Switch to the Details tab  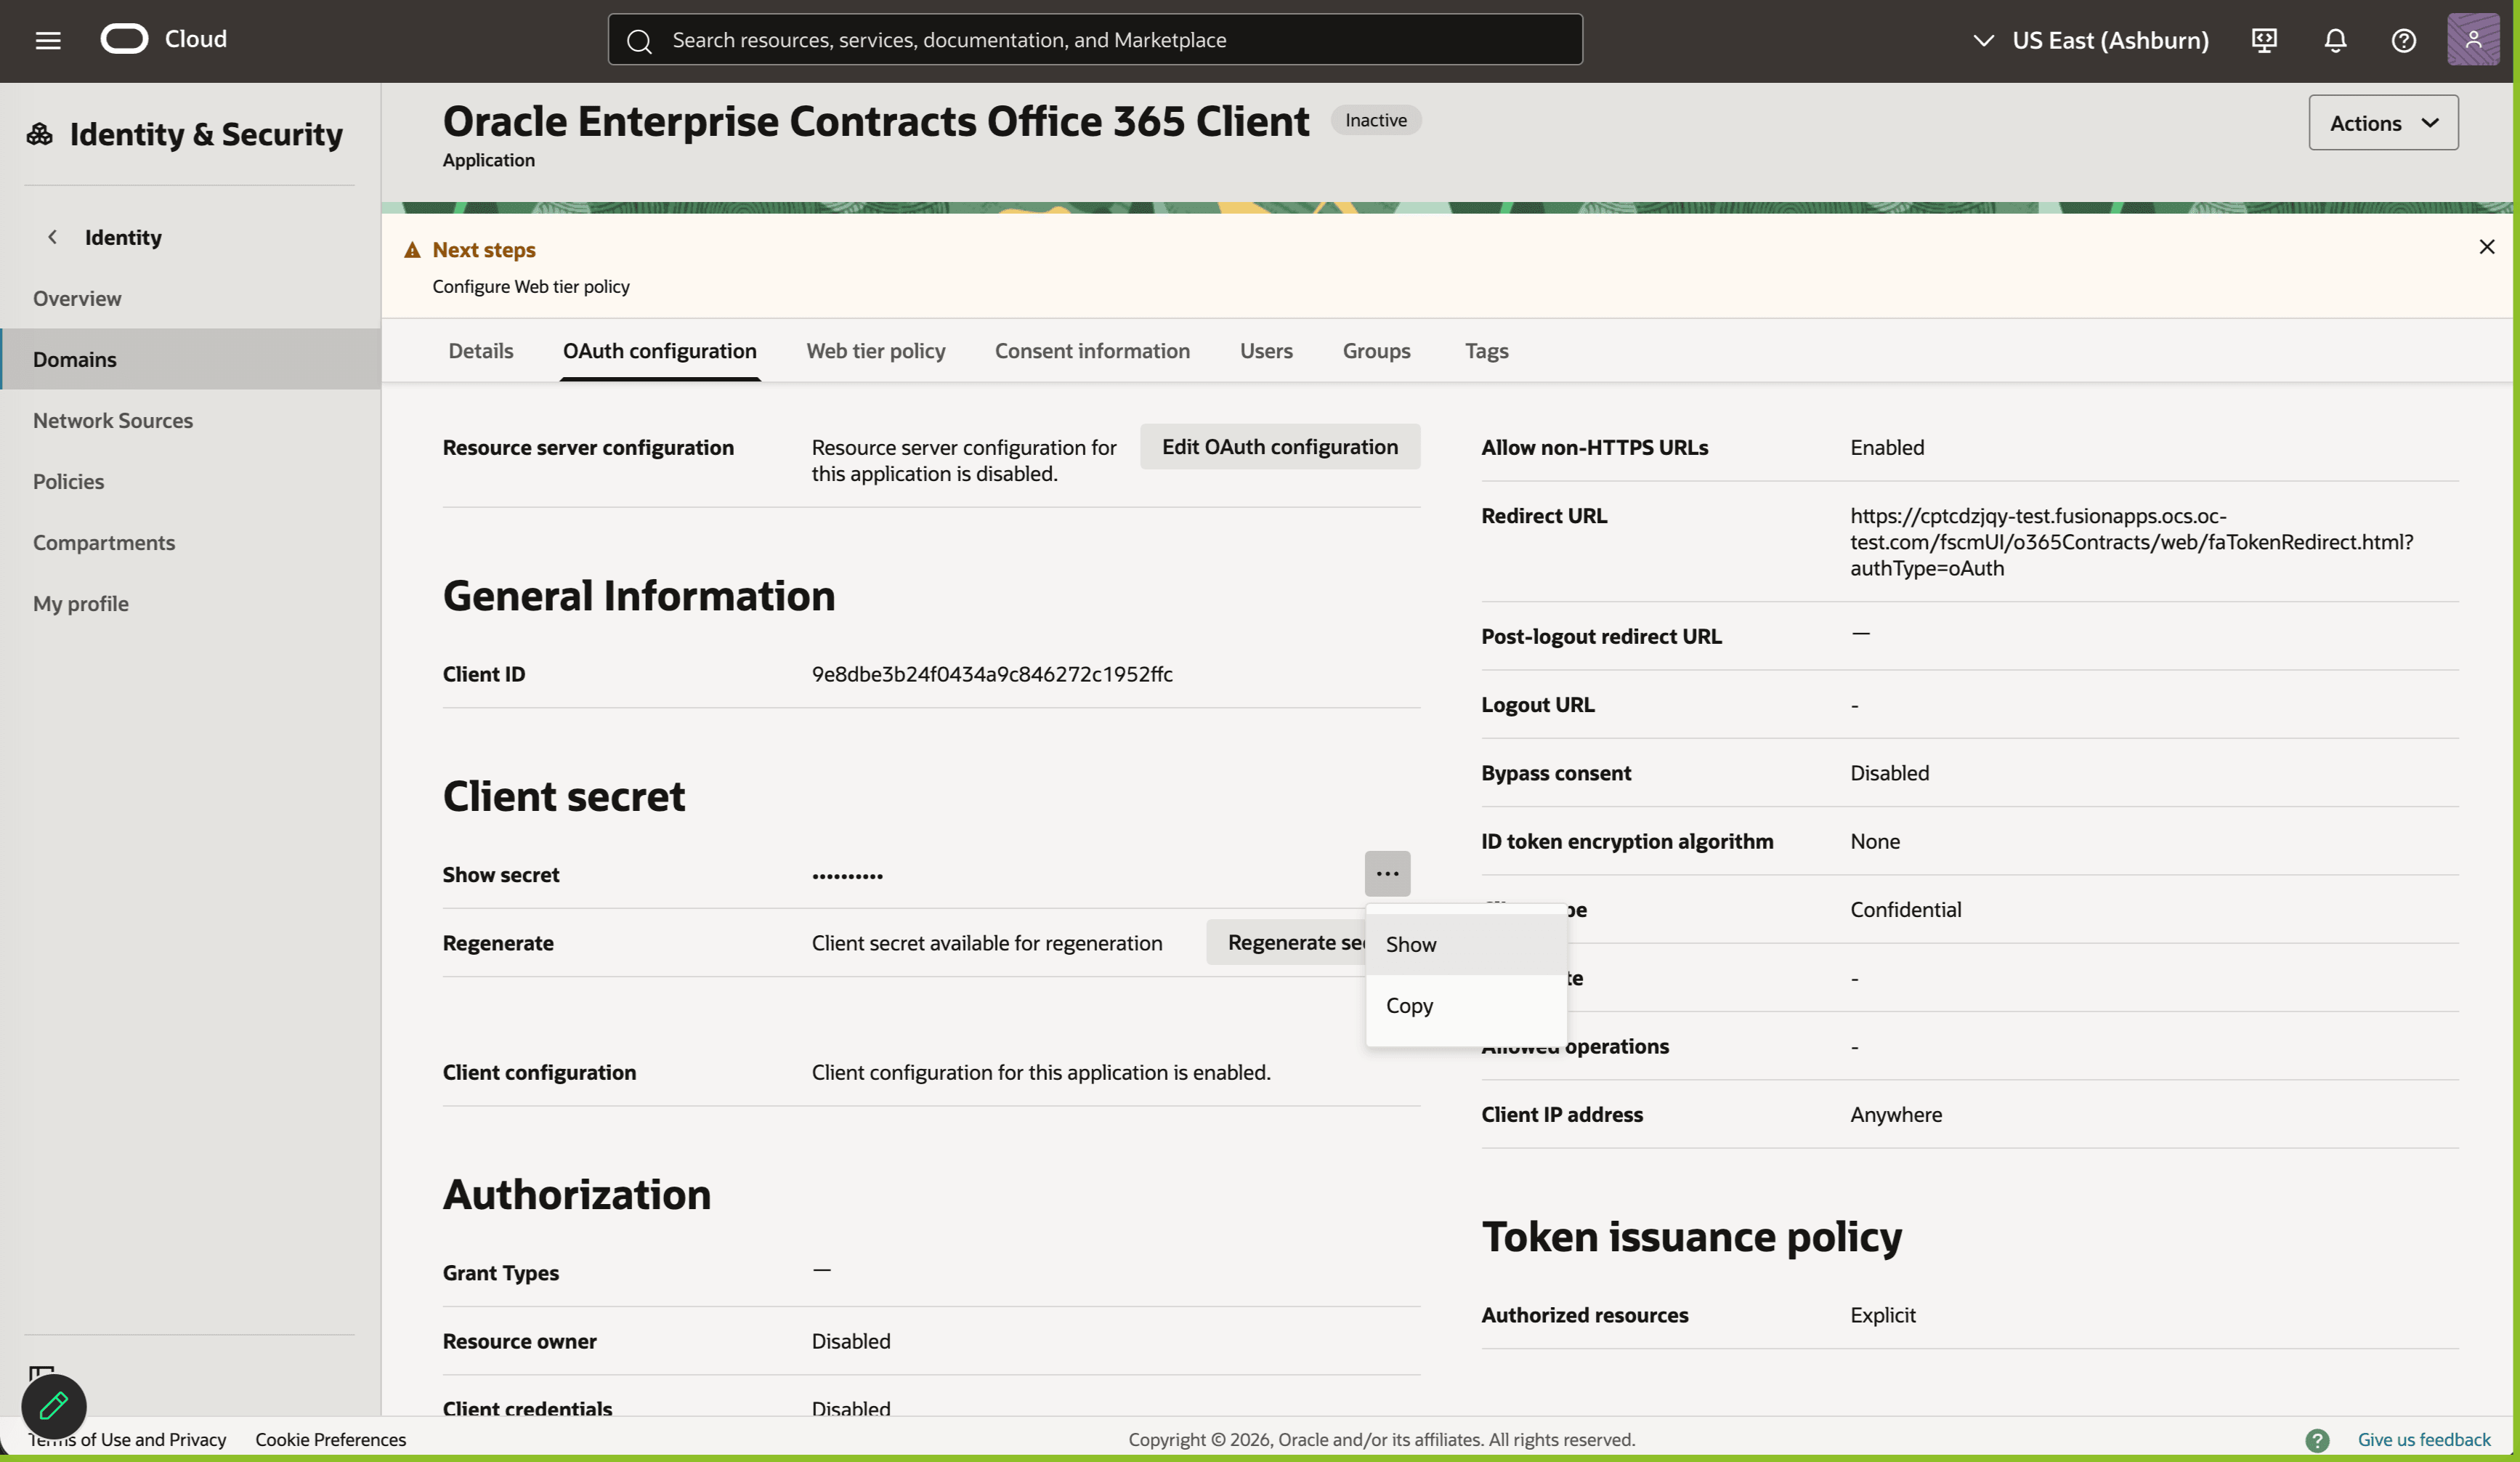point(481,351)
